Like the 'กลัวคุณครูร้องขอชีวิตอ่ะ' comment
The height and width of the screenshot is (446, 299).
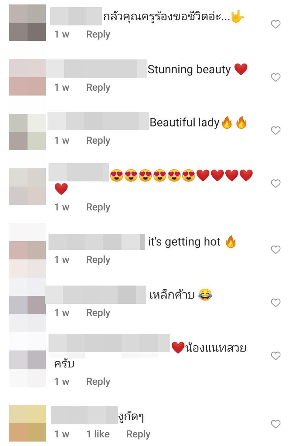click(276, 24)
